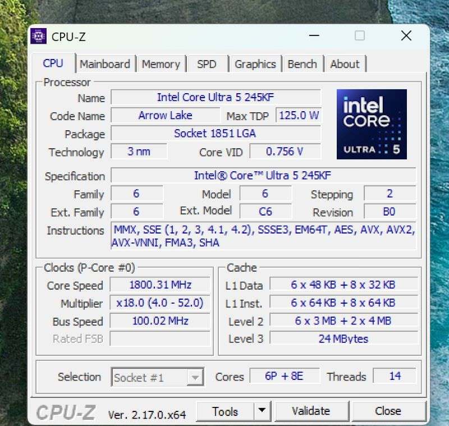Open the Bench tab
The width and height of the screenshot is (449, 426).
302,64
